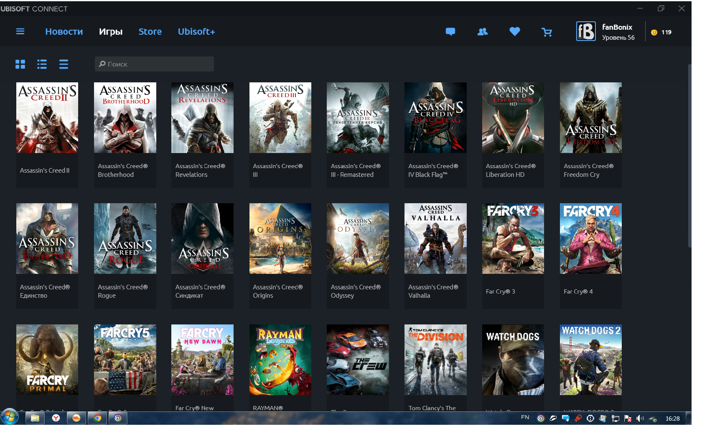Open Assassin's Creed Brotherhood cover
Screen dimensions: 702x439
coord(125,117)
